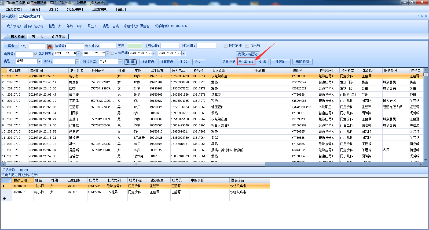
Task: Toggle the 就诊日期 filter checkbox
Action: (35, 54)
